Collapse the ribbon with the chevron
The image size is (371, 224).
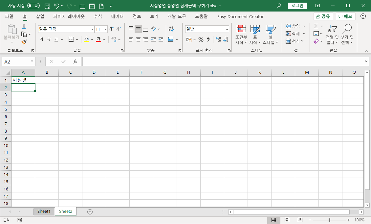(366, 51)
